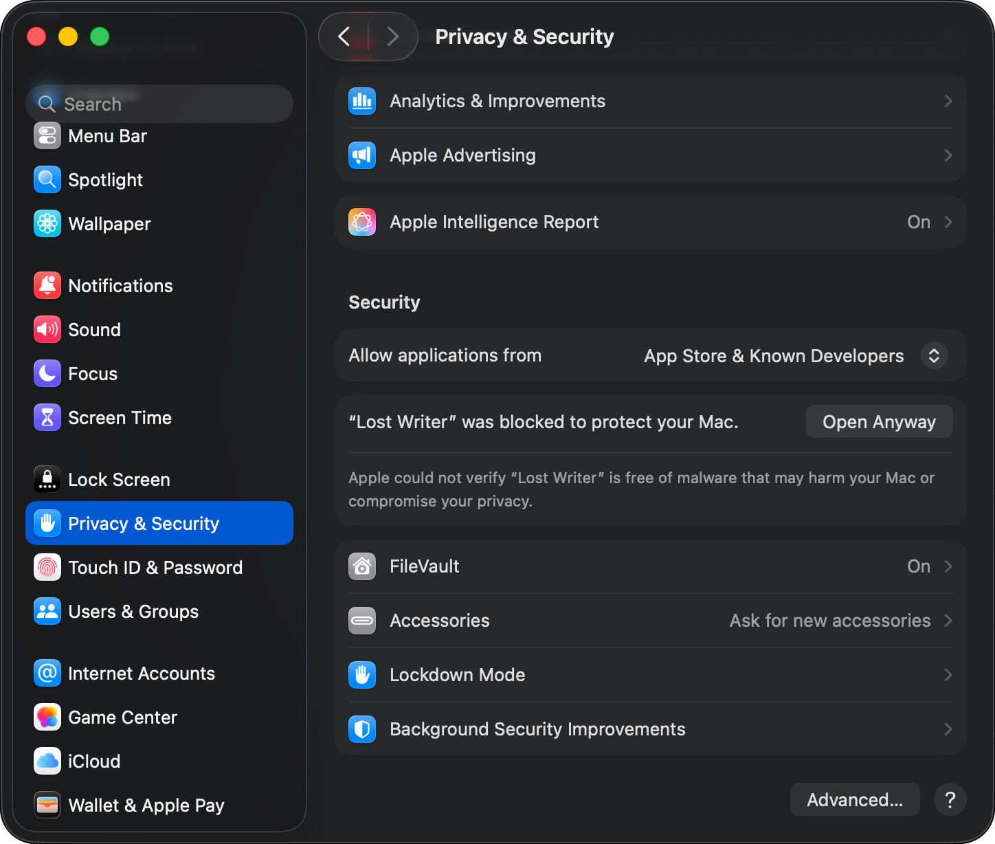
Task: Click the Screen Time hourglass icon
Action: 47,418
